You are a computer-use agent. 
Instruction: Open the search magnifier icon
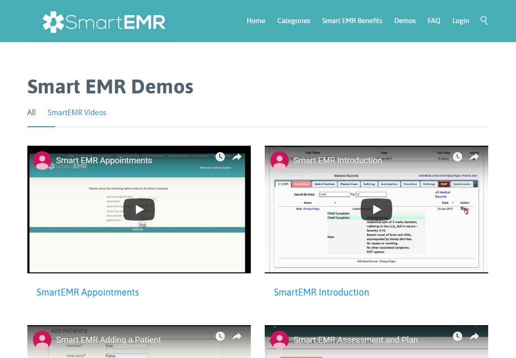click(484, 20)
